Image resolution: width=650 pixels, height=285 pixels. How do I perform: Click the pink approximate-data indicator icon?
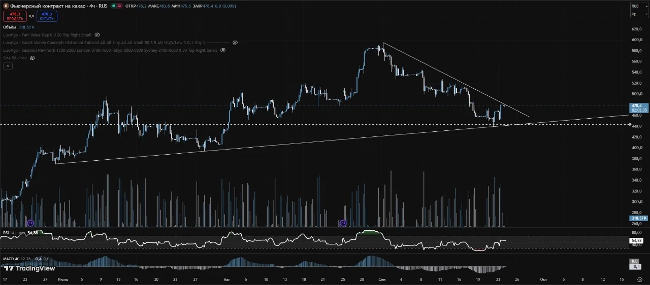(x=119, y=6)
